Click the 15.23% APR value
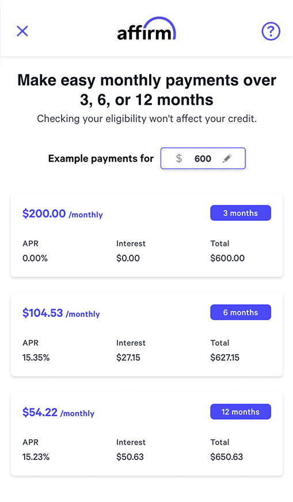293x502 pixels. point(36,457)
